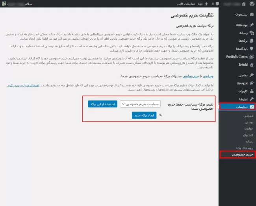
Task: Click the تازه new item in admin bar
Action: click(200, 4)
